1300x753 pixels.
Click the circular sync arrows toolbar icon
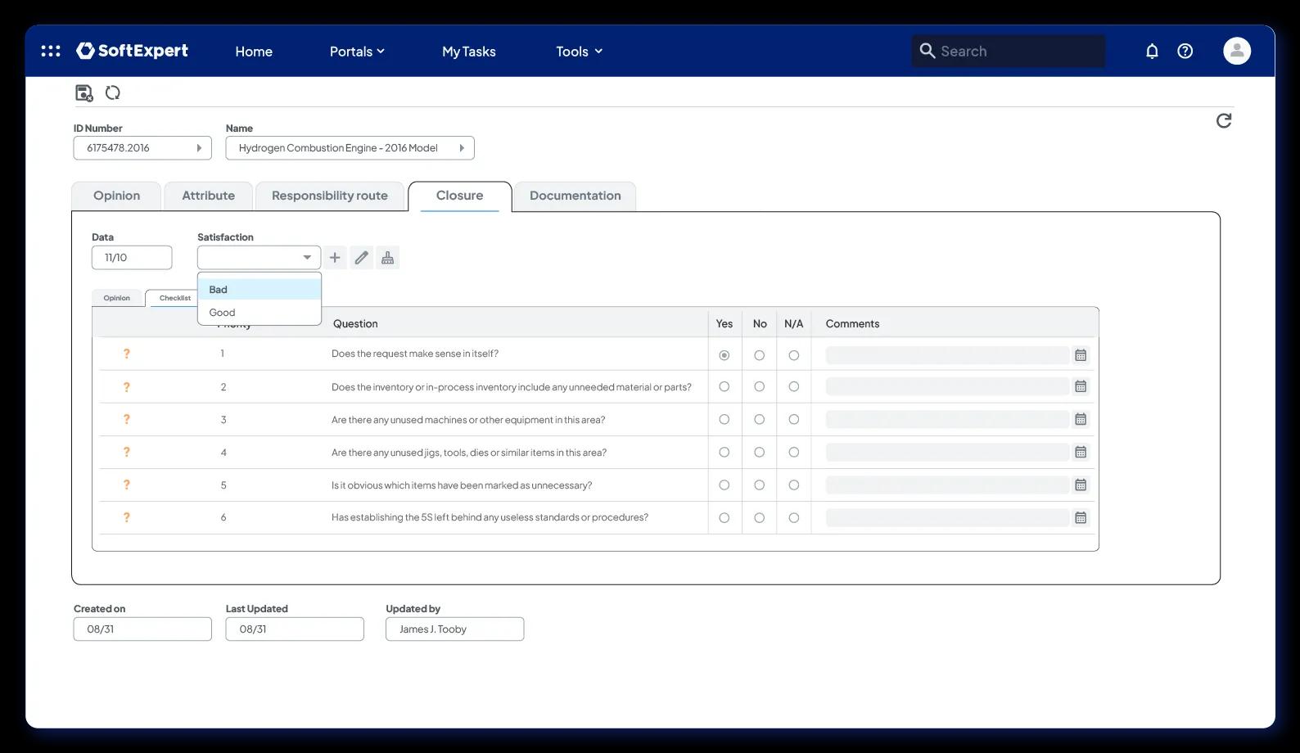113,92
